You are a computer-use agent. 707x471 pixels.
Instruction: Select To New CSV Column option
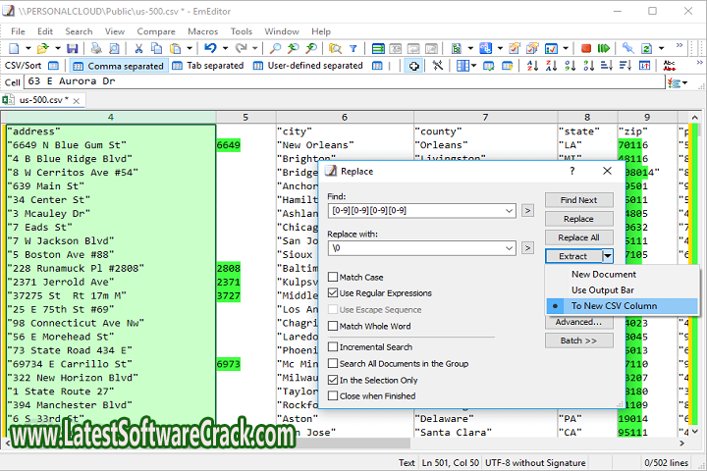[614, 306]
